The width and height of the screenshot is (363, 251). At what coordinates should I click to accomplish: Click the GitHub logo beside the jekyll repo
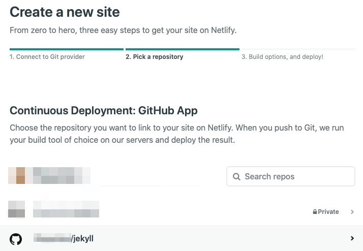click(16, 238)
